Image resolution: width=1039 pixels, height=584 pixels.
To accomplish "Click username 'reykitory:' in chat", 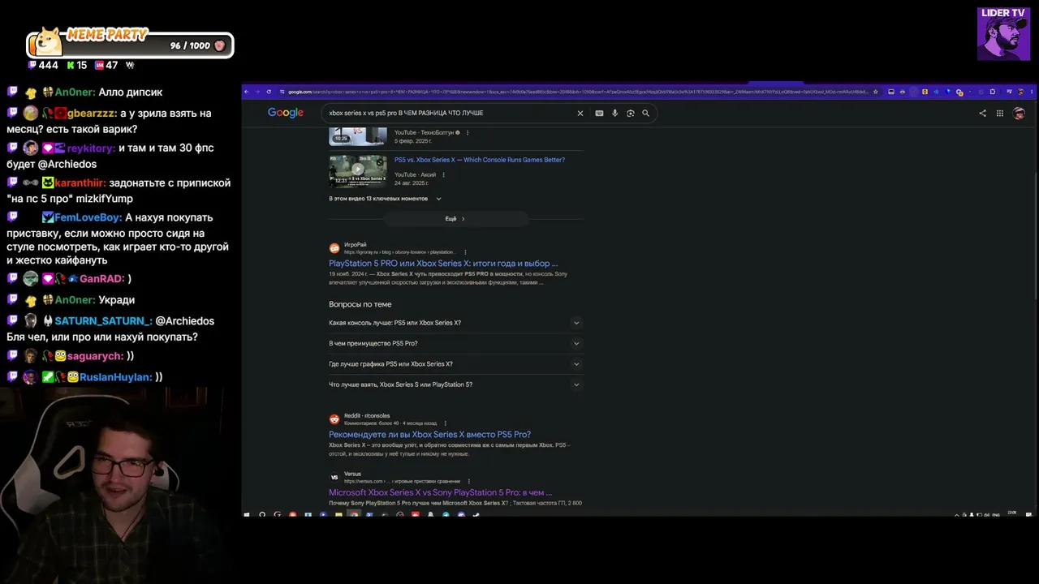I will (93, 148).
